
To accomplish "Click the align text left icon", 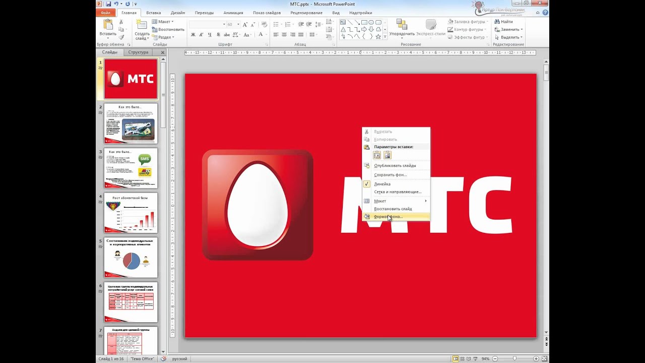I will coord(276,35).
